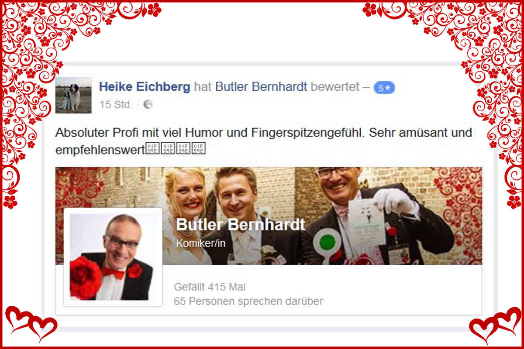This screenshot has width=524, height=349.
Task: Click the review text about Humor und Fingerspitzengefühl
Action: click(263, 141)
